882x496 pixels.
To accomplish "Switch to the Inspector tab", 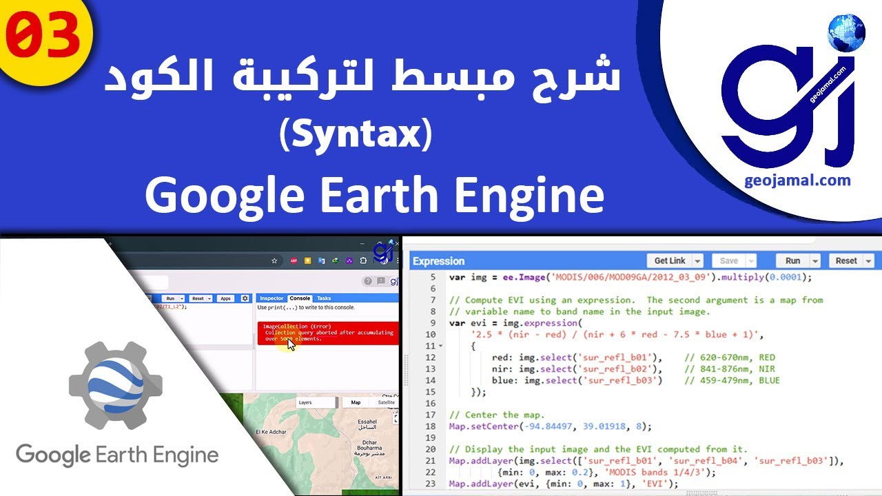I will [x=271, y=298].
